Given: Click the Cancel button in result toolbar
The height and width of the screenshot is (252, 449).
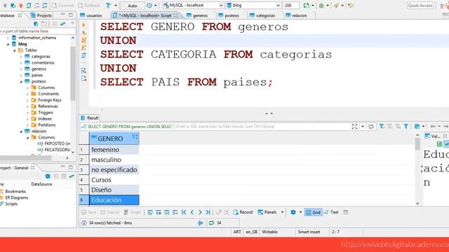Looking at the screenshot, I should pyautogui.click(x=110, y=212).
